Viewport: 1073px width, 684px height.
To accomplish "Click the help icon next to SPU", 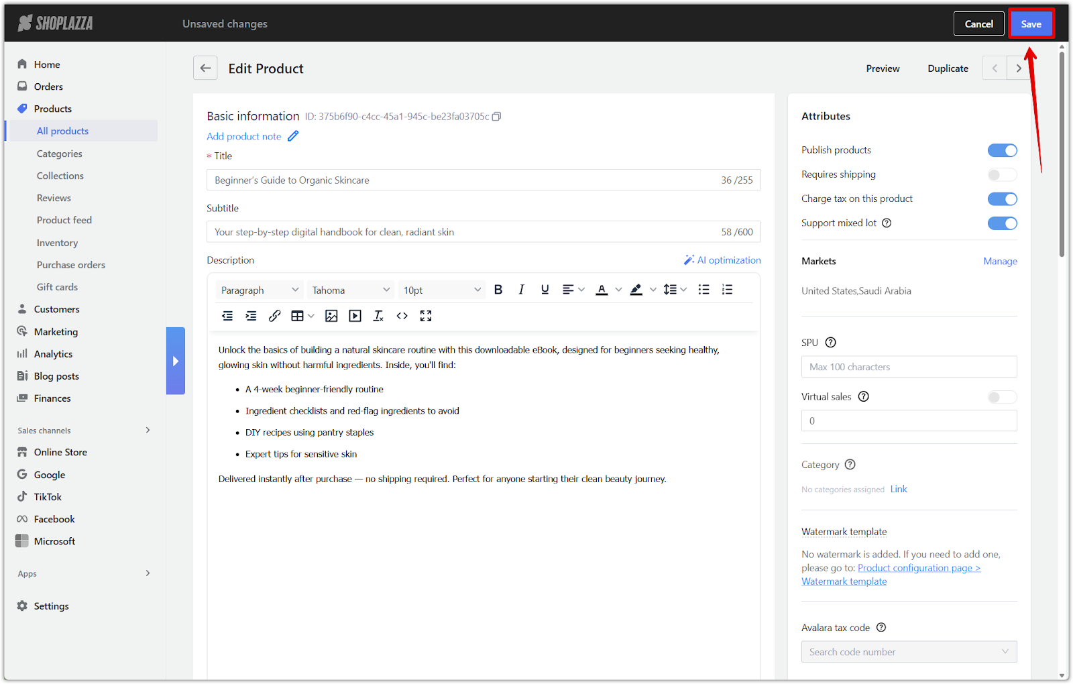I will click(830, 343).
